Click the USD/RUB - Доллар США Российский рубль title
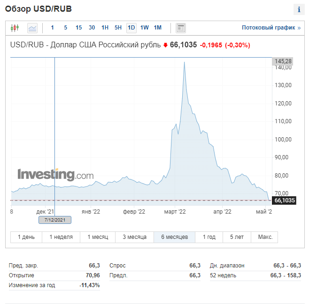This screenshot has height=304, width=309. (85, 45)
